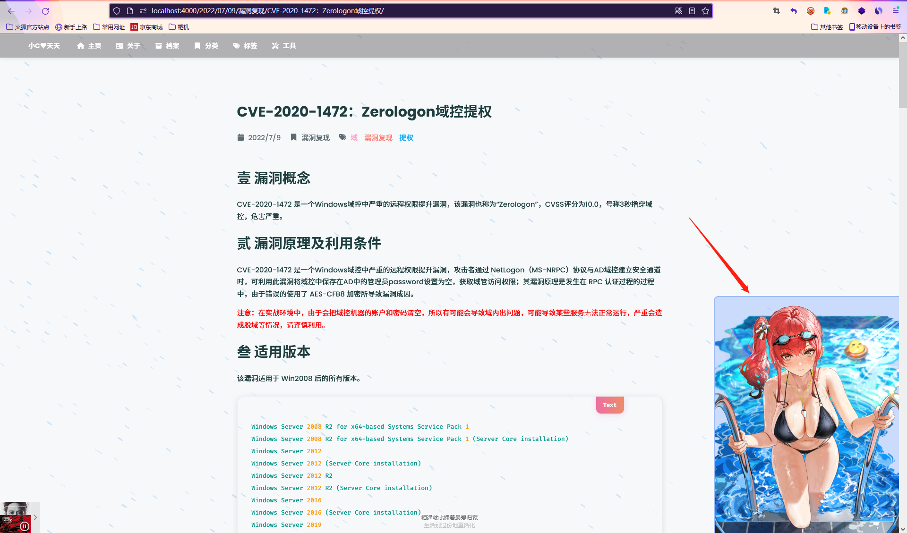
Task: Click the forward navigation arrow
Action: coord(28,11)
